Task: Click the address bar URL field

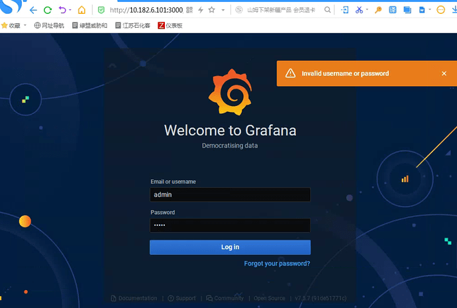Action: (x=146, y=10)
